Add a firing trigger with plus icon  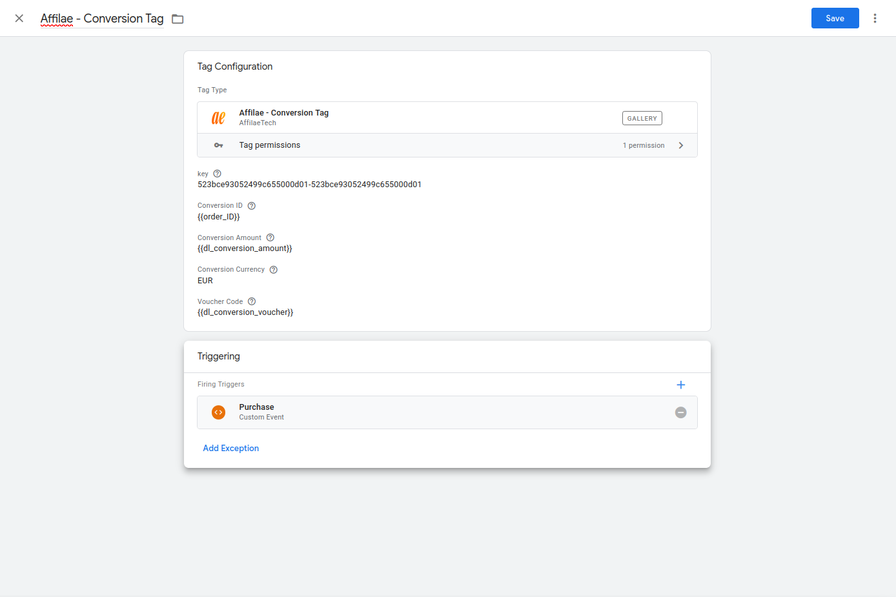[680, 385]
